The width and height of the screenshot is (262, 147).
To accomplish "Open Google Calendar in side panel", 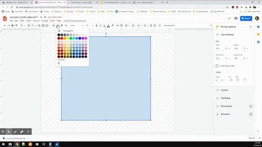I will (258, 27).
